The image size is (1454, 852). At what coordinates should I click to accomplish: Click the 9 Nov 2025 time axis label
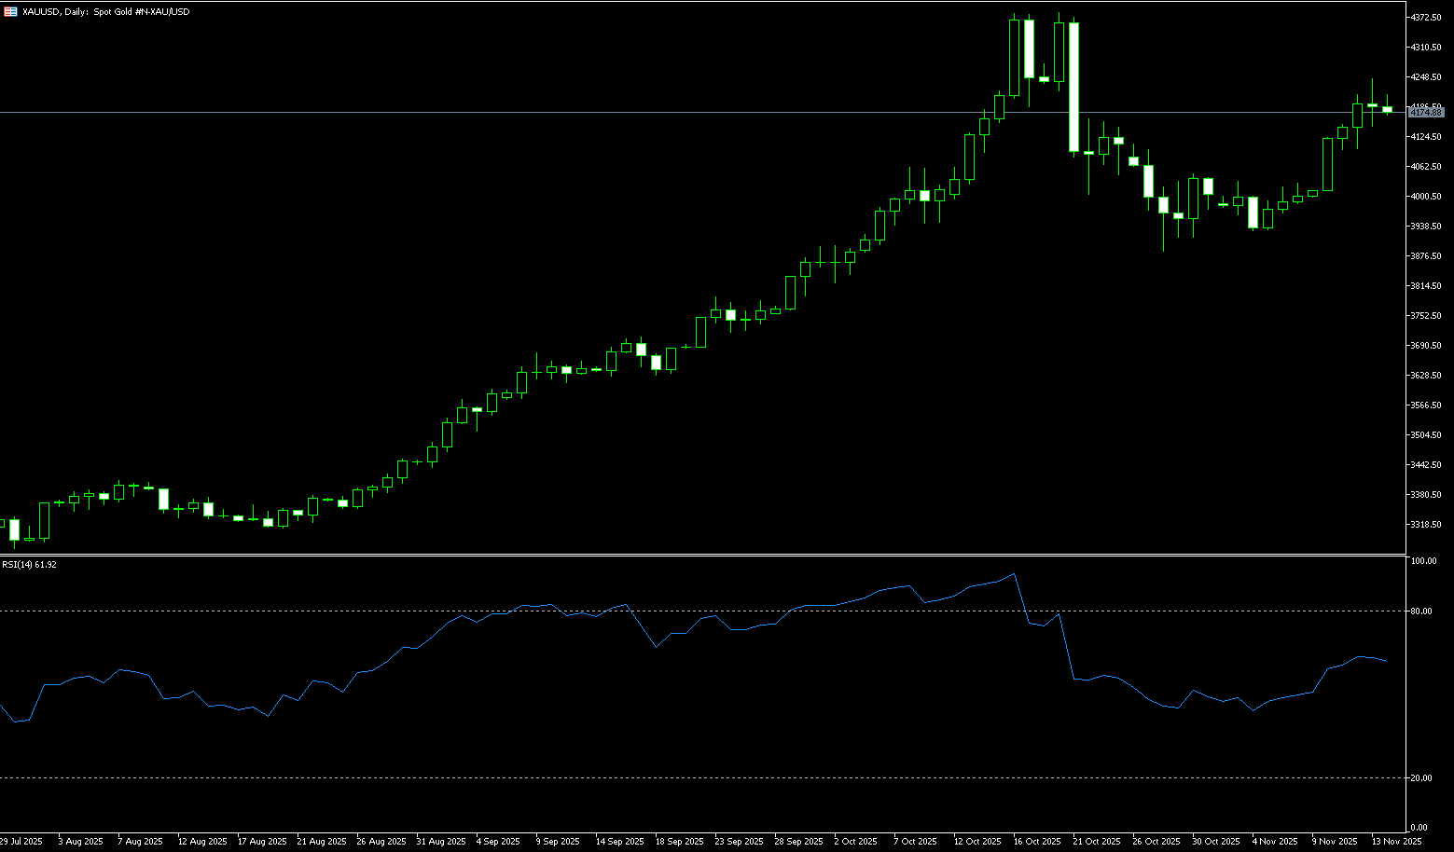pos(1335,842)
